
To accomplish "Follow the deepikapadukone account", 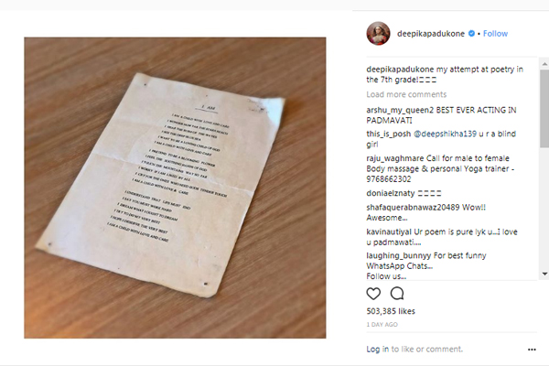I will coord(495,34).
